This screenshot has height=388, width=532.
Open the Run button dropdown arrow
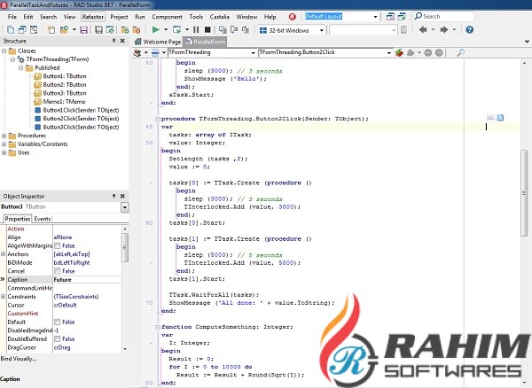[166, 30]
